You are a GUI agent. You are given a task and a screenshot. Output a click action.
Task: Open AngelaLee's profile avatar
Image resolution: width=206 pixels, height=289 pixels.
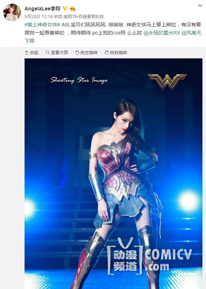coord(12,12)
